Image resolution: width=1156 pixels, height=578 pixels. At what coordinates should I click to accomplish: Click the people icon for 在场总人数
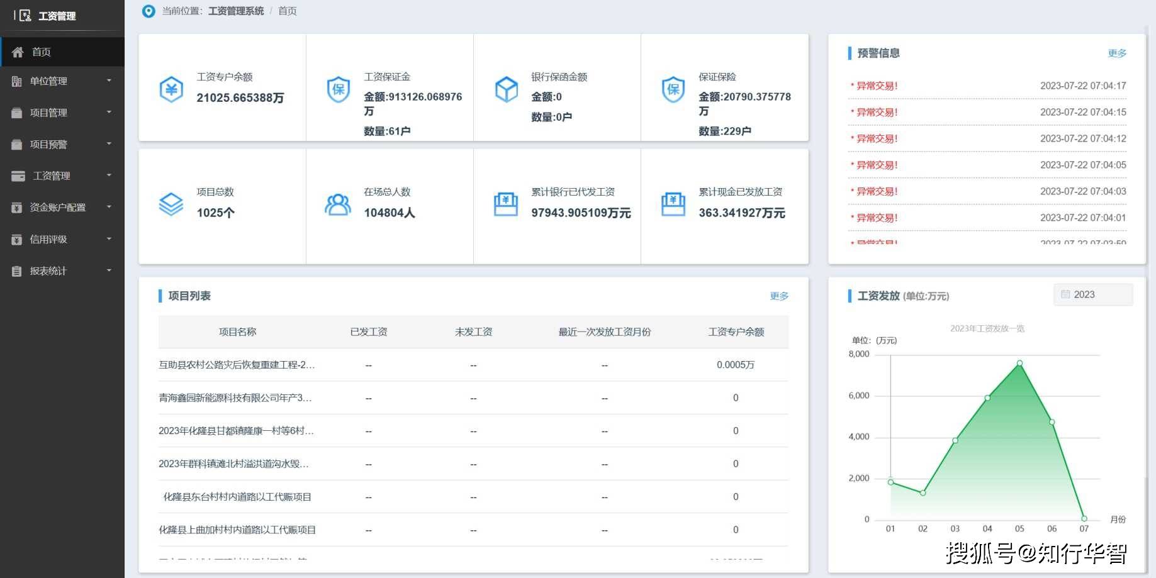(338, 204)
